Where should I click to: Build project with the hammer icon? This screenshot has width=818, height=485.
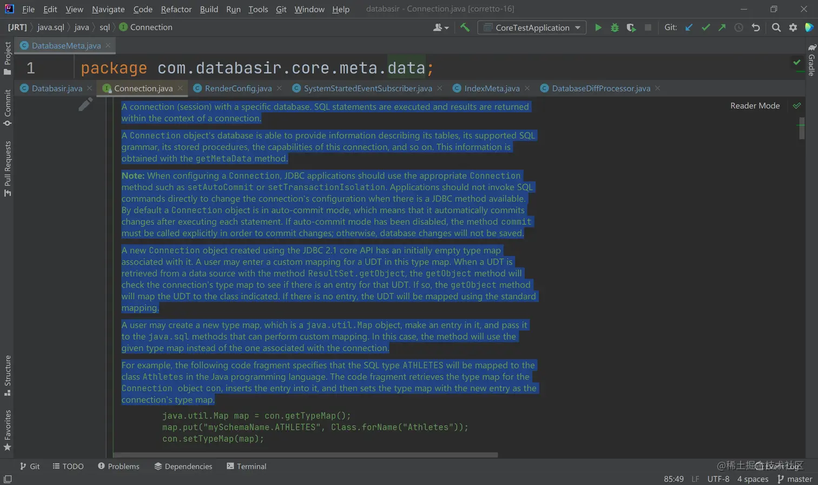pos(465,28)
